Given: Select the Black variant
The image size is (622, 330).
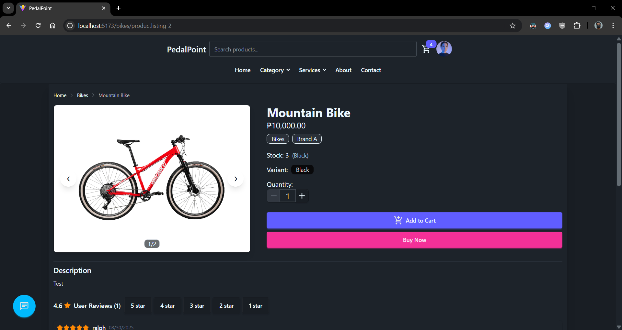Looking at the screenshot, I should pyautogui.click(x=302, y=170).
